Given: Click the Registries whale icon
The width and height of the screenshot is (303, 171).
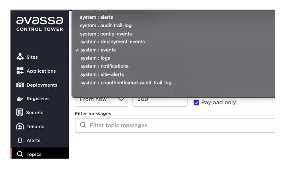Looking at the screenshot, I should (x=20, y=99).
